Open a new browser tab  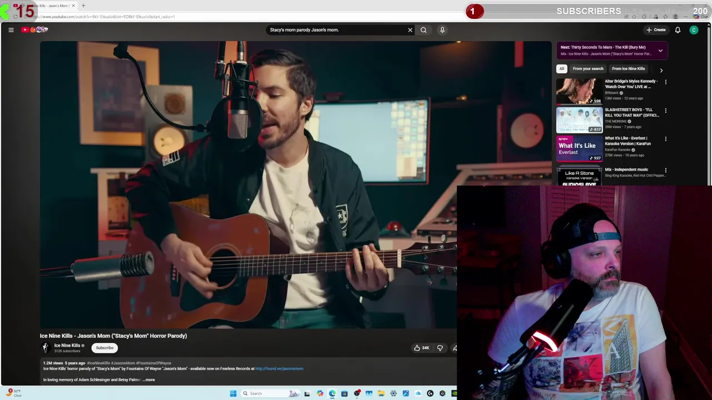coord(83,6)
